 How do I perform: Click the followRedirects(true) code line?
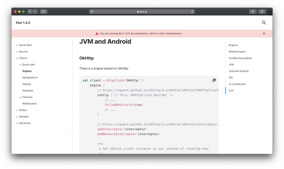(x=124, y=105)
